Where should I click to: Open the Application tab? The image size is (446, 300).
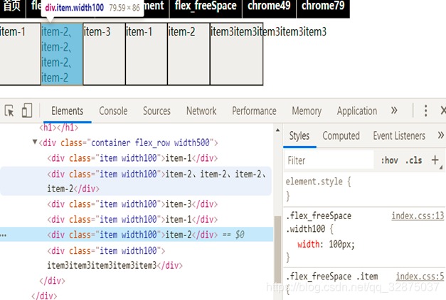click(x=357, y=111)
